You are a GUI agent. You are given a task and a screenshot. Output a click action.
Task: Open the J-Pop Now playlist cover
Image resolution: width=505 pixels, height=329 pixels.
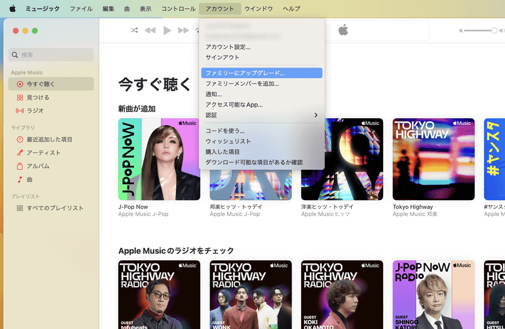click(159, 159)
